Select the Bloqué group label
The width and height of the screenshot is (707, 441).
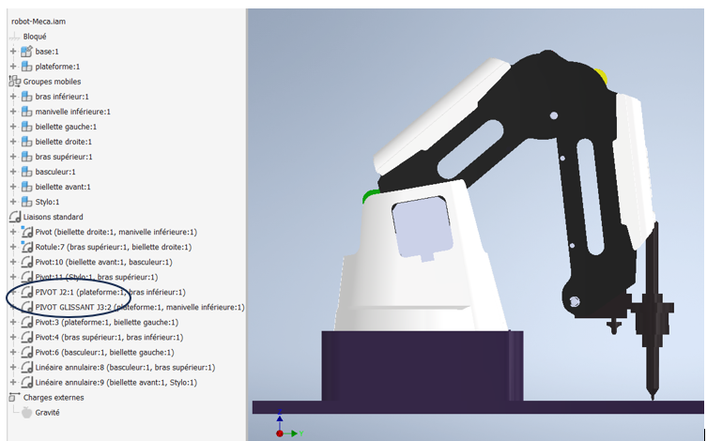(x=35, y=37)
